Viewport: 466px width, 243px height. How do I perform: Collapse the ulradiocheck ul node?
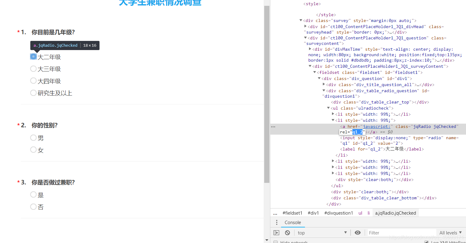[x=328, y=108]
